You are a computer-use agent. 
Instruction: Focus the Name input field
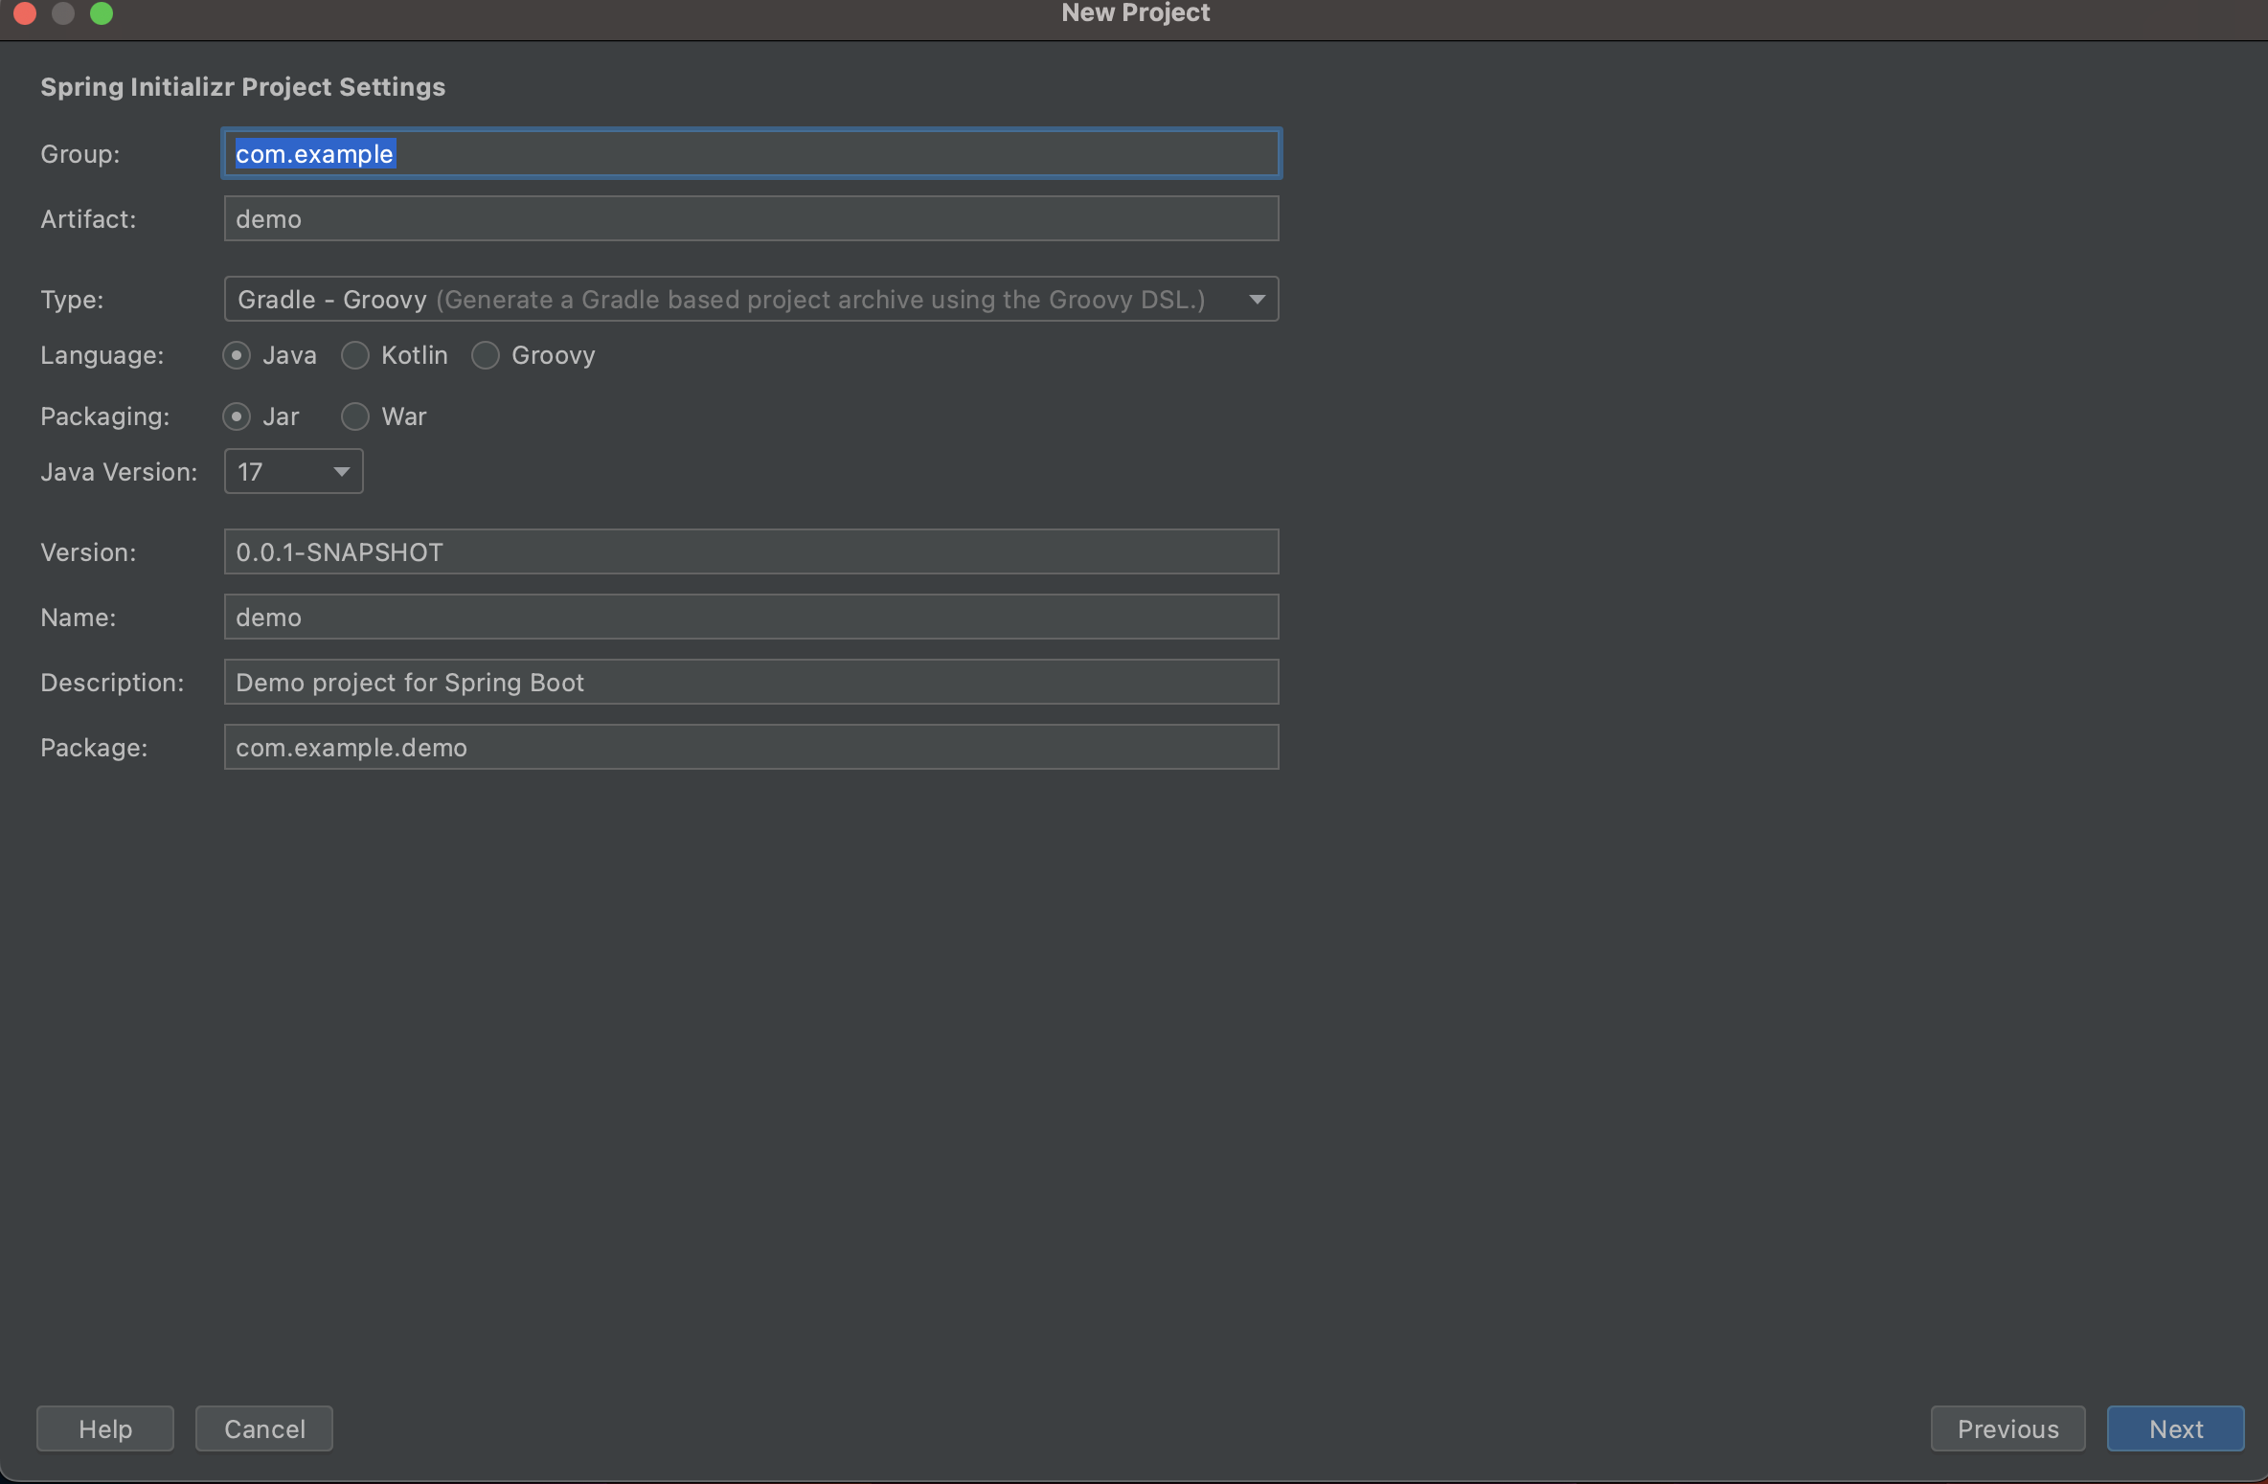coord(751,618)
